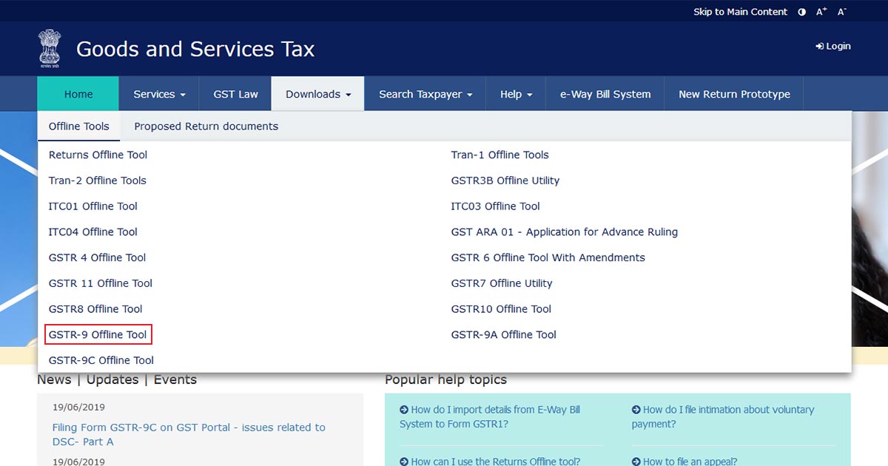Click the national emblem logo

(50, 49)
